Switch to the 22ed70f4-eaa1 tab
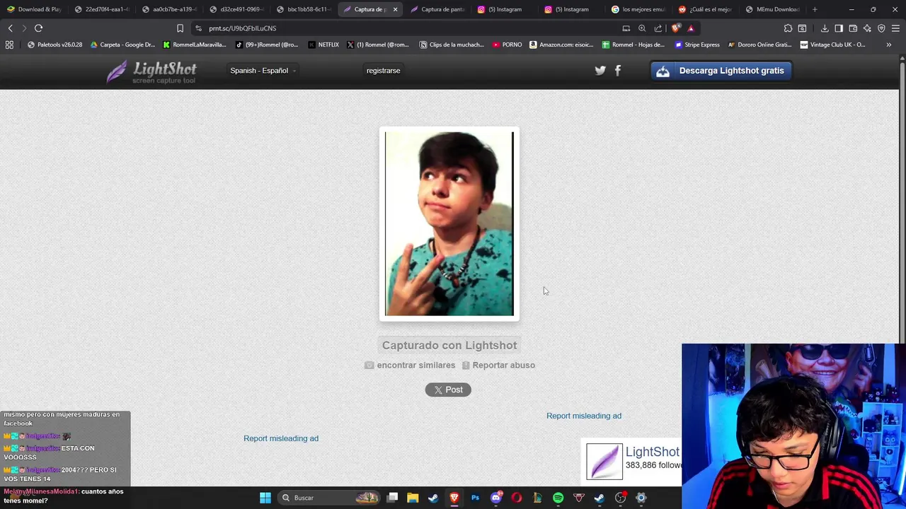Screen dimensions: 906x509 tap(102, 9)
